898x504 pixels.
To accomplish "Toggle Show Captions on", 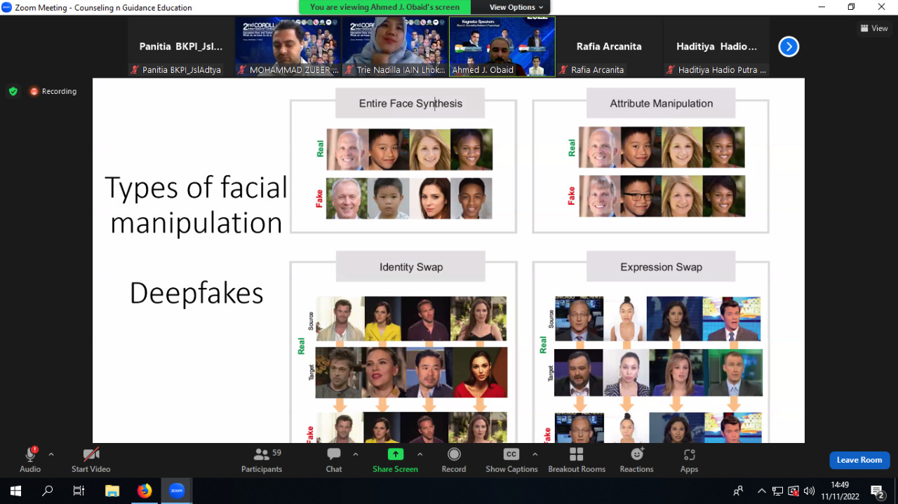I will (511, 460).
